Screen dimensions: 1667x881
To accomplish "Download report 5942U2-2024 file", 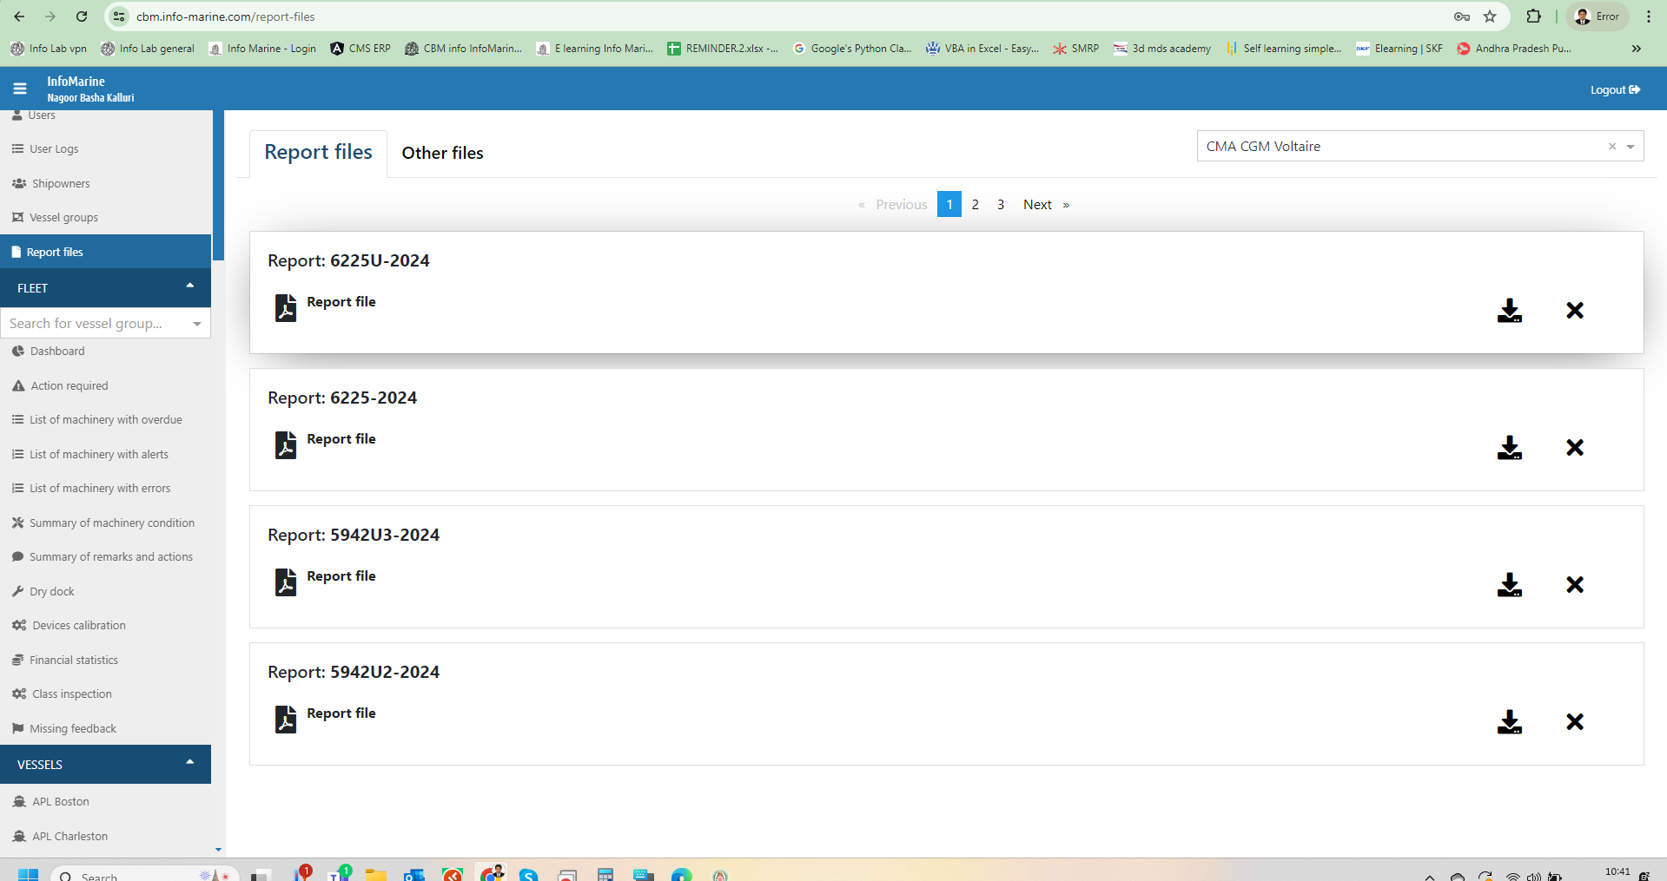I will click(x=1509, y=722).
